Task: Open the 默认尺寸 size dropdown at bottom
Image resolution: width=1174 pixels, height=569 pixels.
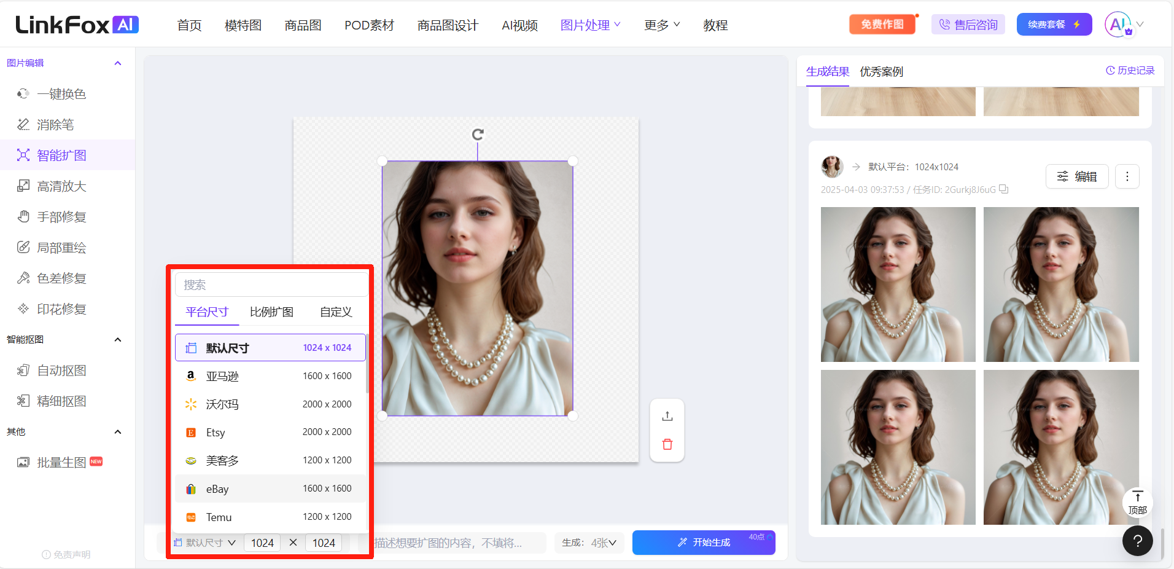Action: pos(204,543)
